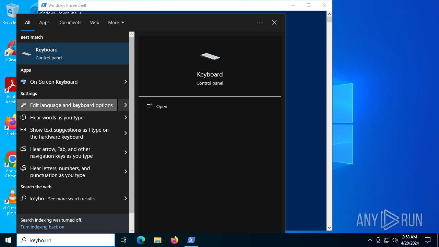
Task: Open the volume tray icon
Action: 395,240
